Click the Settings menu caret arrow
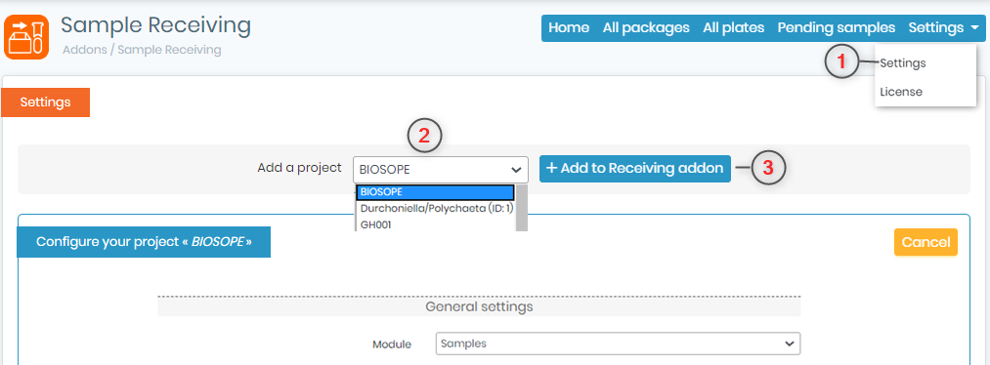990x365 pixels. pos(974,28)
